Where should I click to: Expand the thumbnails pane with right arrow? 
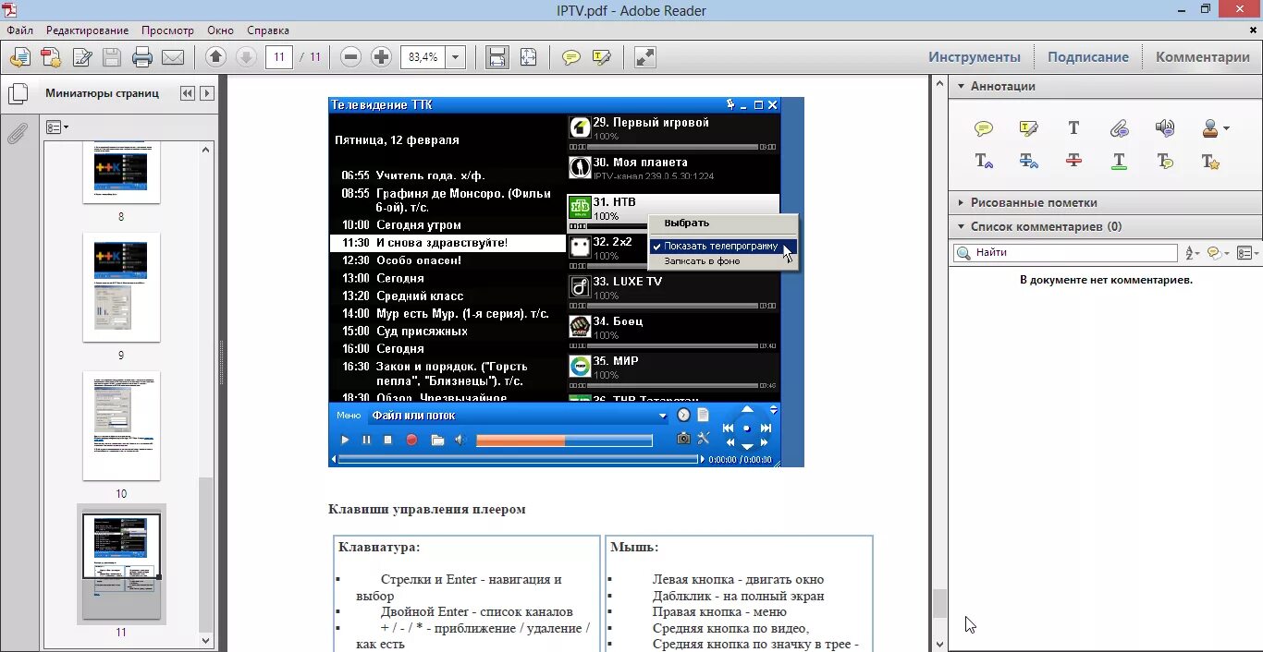[207, 93]
